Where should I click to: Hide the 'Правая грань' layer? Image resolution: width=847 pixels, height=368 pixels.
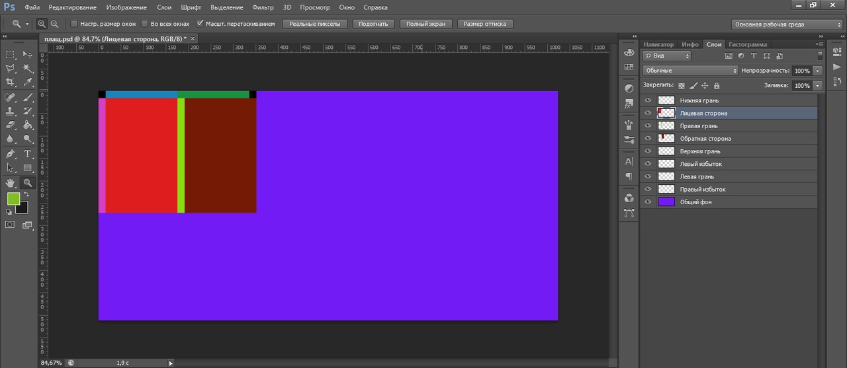tap(648, 126)
